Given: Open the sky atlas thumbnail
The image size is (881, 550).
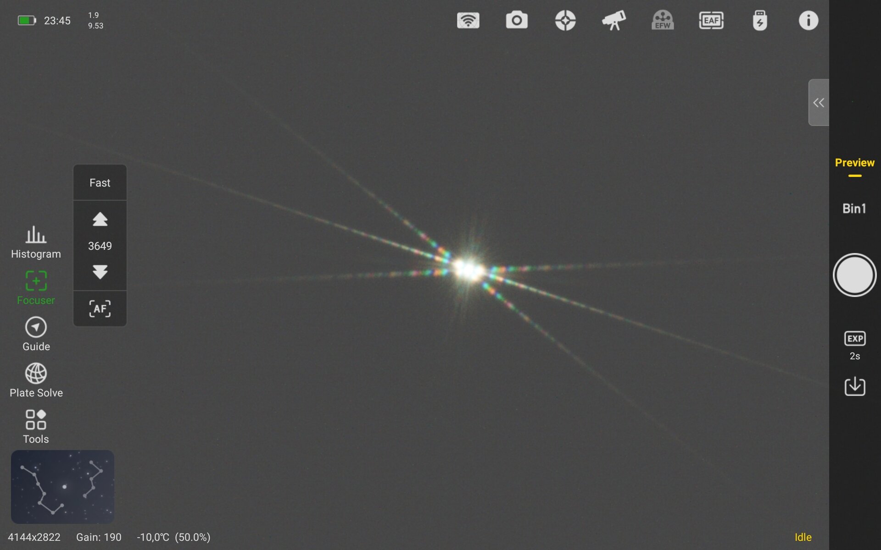Looking at the screenshot, I should pos(62,487).
